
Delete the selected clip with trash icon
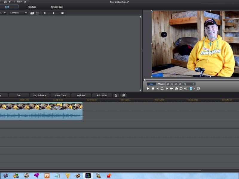click(116, 95)
